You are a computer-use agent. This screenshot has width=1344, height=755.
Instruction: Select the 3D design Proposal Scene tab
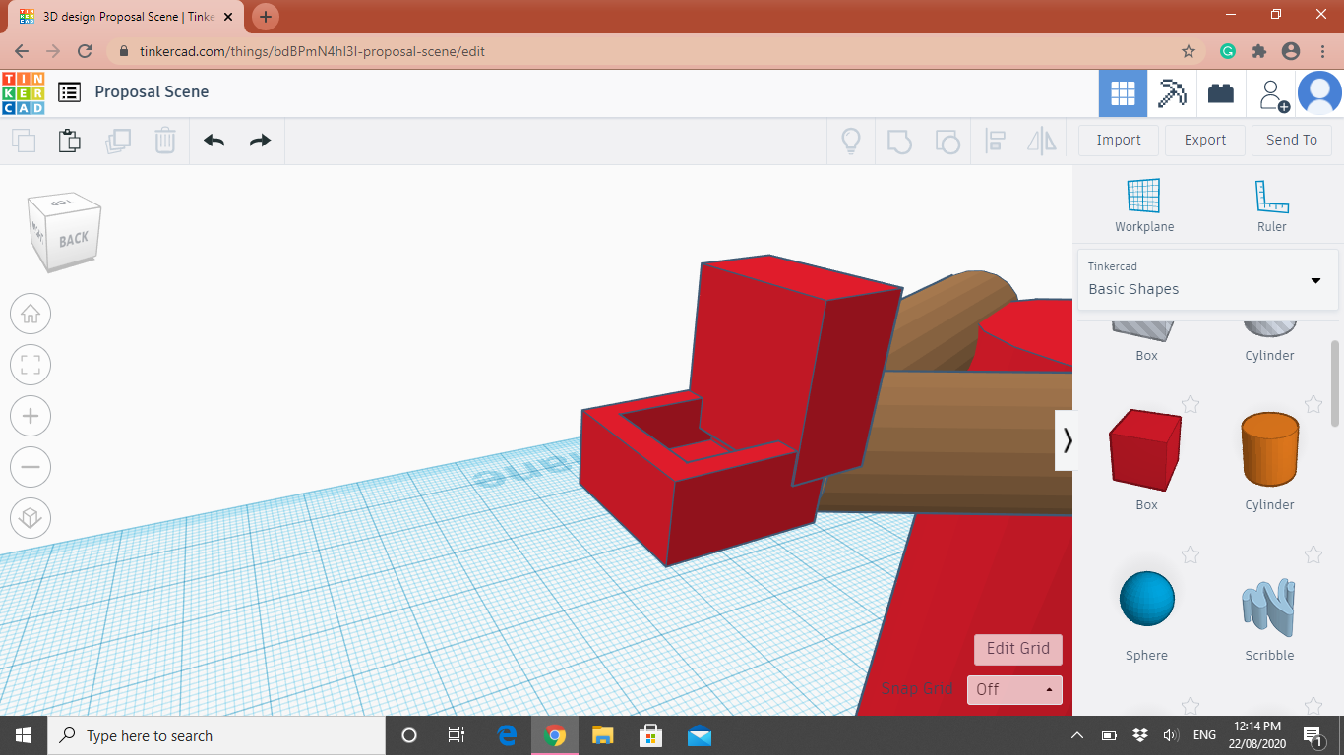pyautogui.click(x=126, y=17)
